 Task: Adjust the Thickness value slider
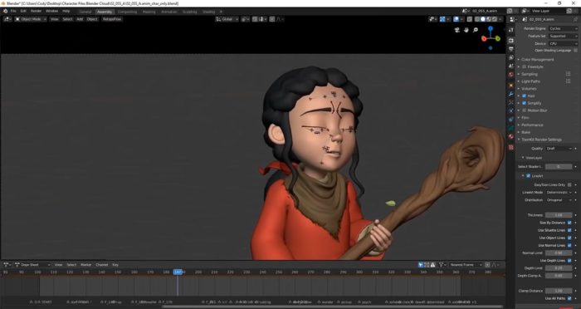click(x=559, y=215)
